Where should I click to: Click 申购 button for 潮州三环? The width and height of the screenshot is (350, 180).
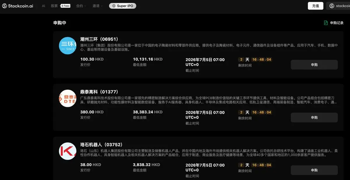(x=314, y=65)
